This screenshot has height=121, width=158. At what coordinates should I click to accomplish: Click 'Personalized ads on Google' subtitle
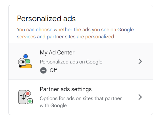pyautogui.click(x=71, y=62)
